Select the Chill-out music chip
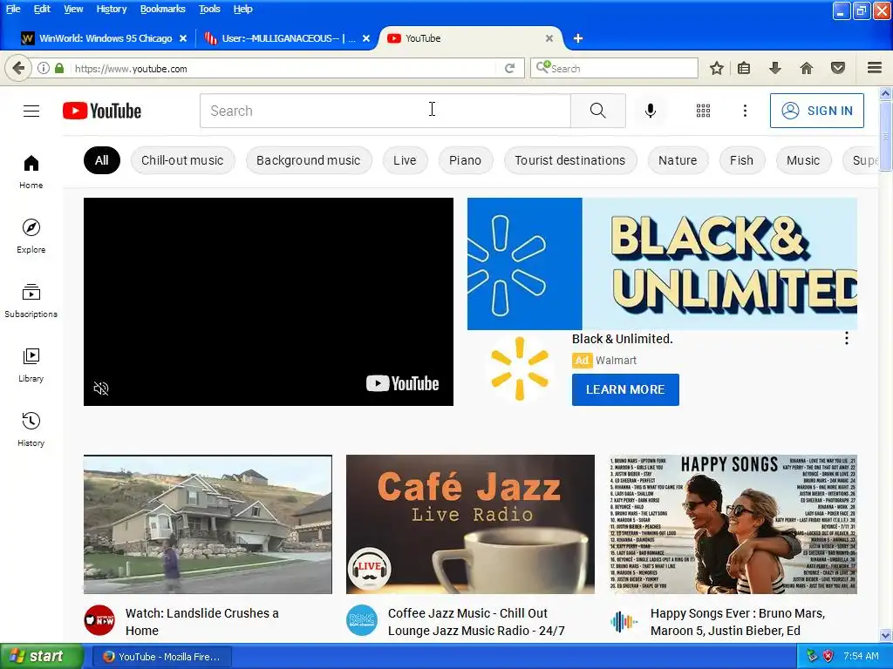This screenshot has height=669, width=893. click(182, 160)
